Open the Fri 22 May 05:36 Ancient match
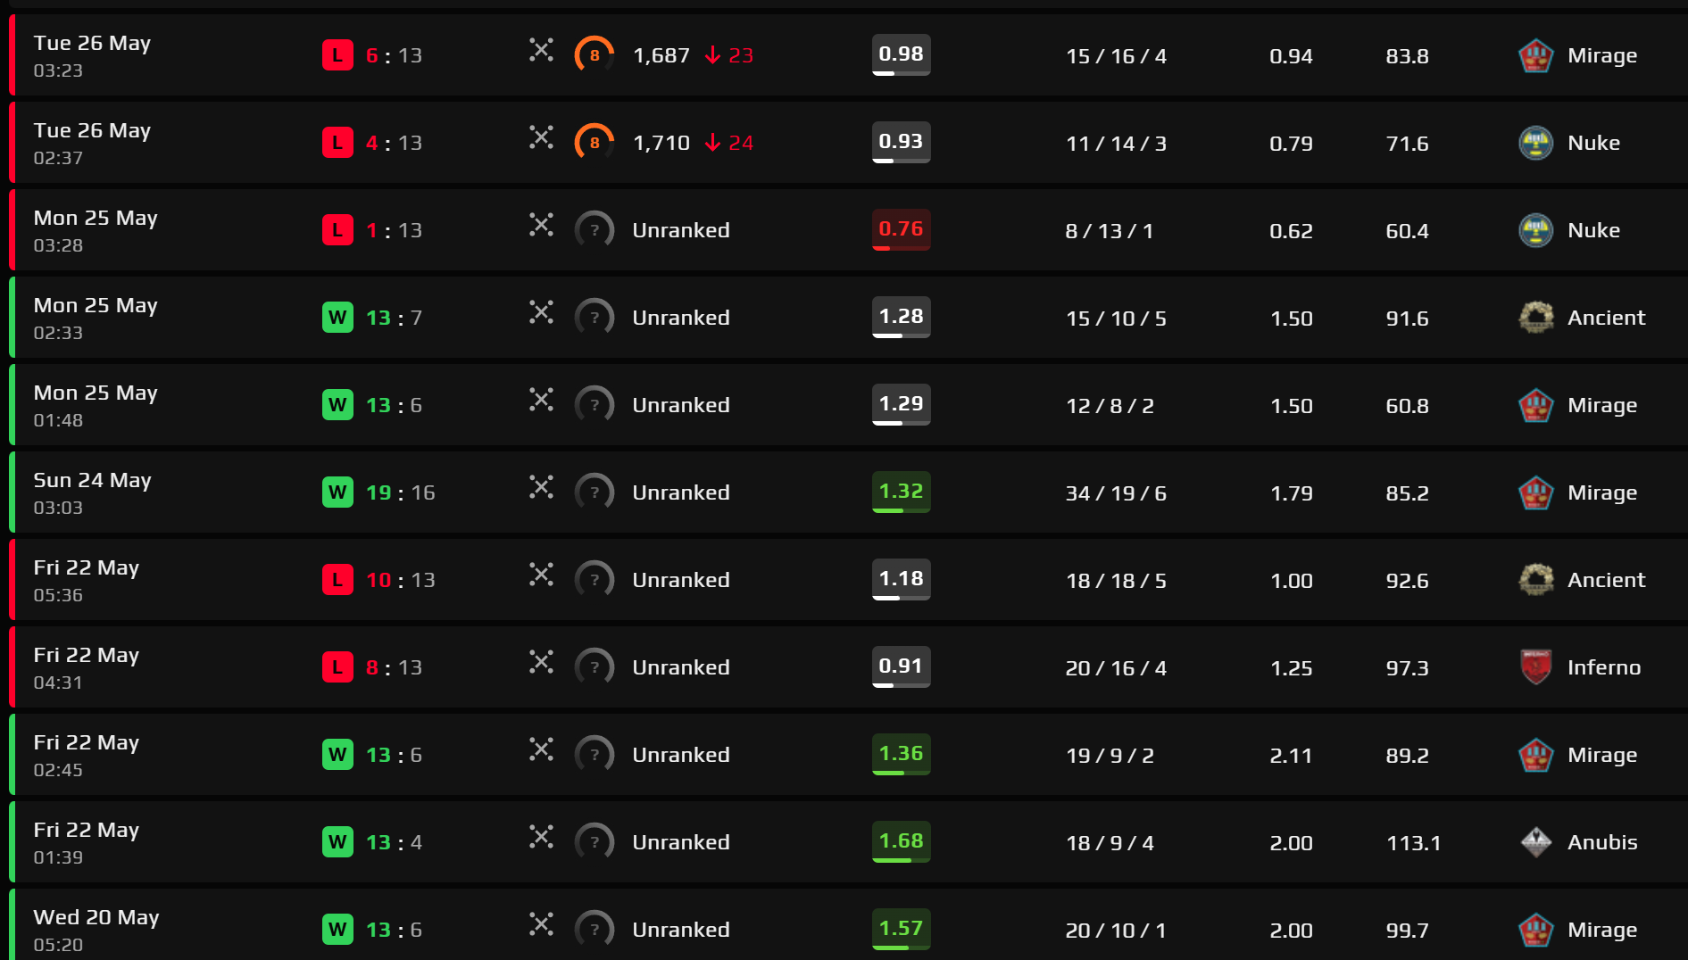Viewport: 1688px width, 960px height. [848, 580]
